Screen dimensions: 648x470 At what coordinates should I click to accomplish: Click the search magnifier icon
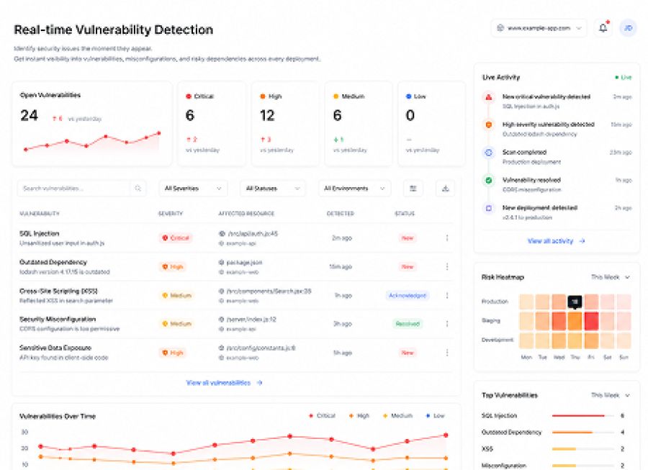[138, 189]
